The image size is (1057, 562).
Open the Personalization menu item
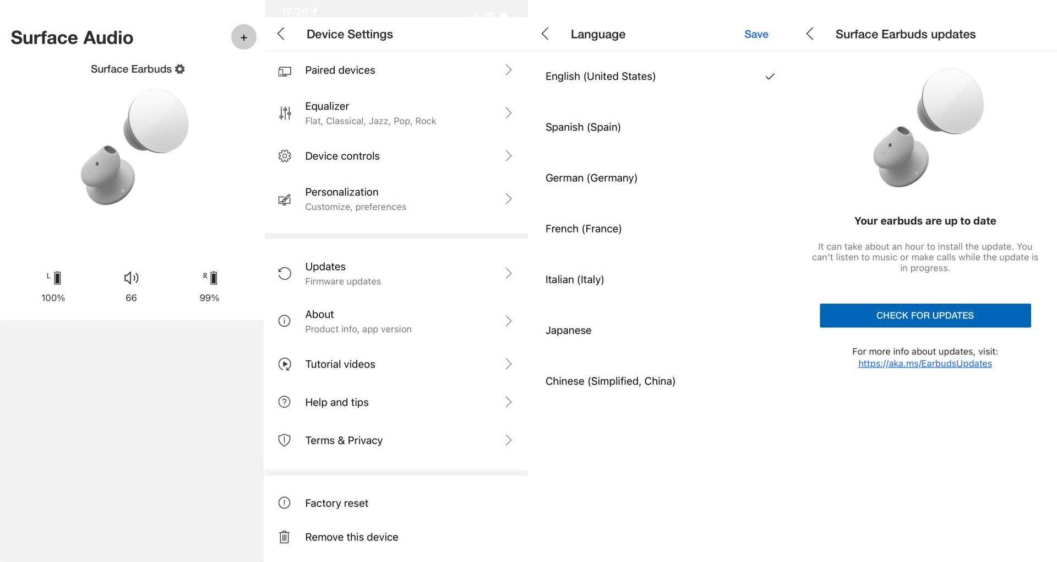(x=341, y=199)
